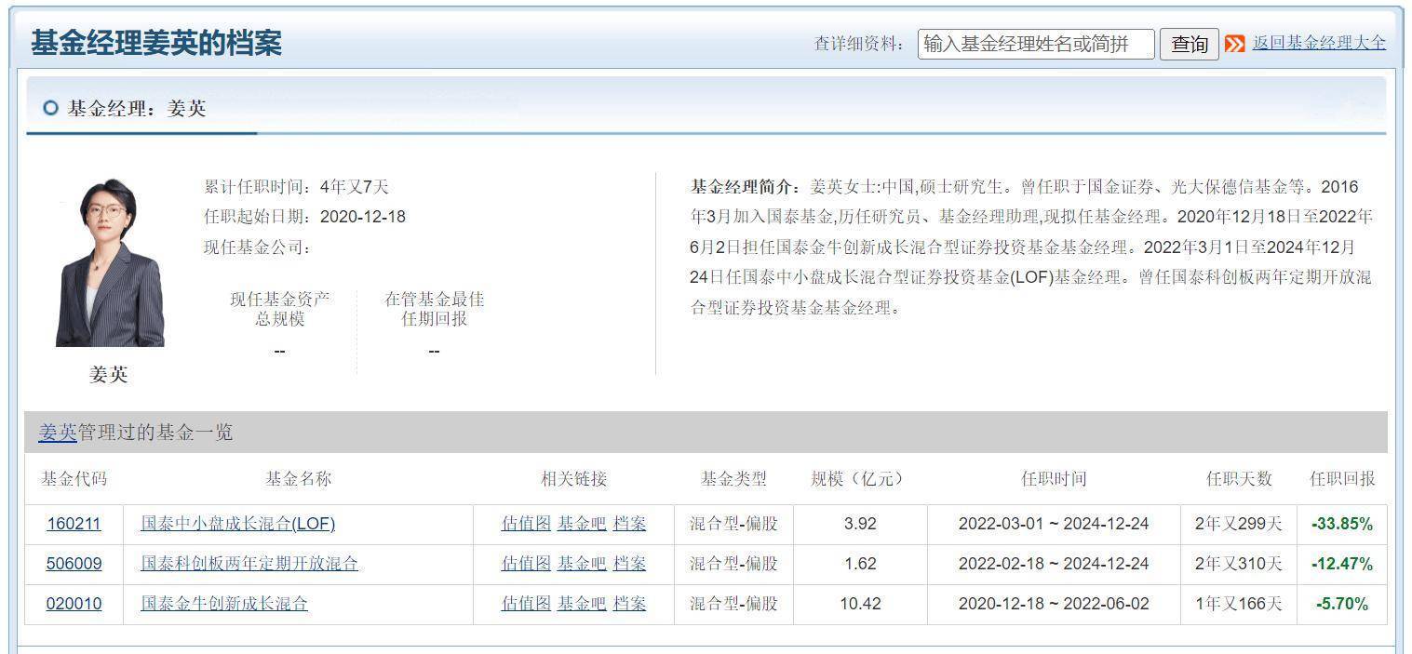Screen dimensions: 1412x654
Task: View 估值图 for 国泰科创板两年定期开放混合
Action: [524, 563]
